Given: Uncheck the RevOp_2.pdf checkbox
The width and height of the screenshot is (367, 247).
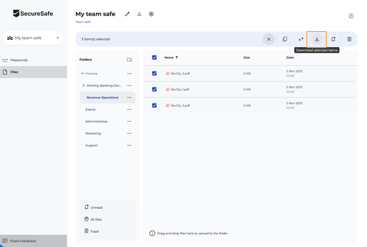Looking at the screenshot, I should point(154,73).
